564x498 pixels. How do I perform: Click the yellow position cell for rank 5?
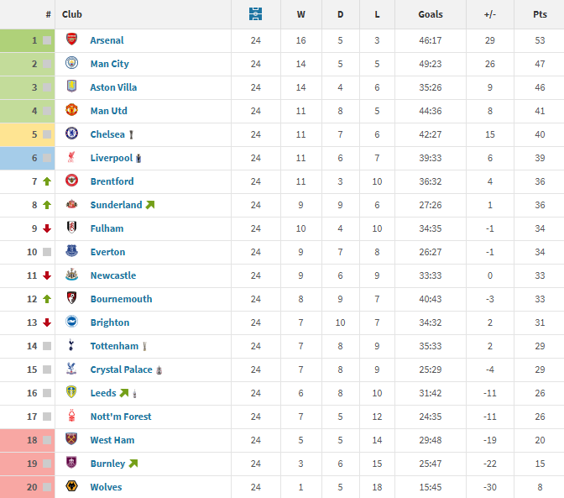pos(28,134)
